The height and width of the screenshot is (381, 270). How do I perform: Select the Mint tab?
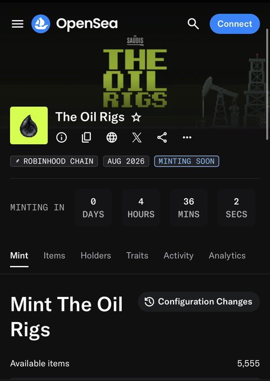click(19, 256)
